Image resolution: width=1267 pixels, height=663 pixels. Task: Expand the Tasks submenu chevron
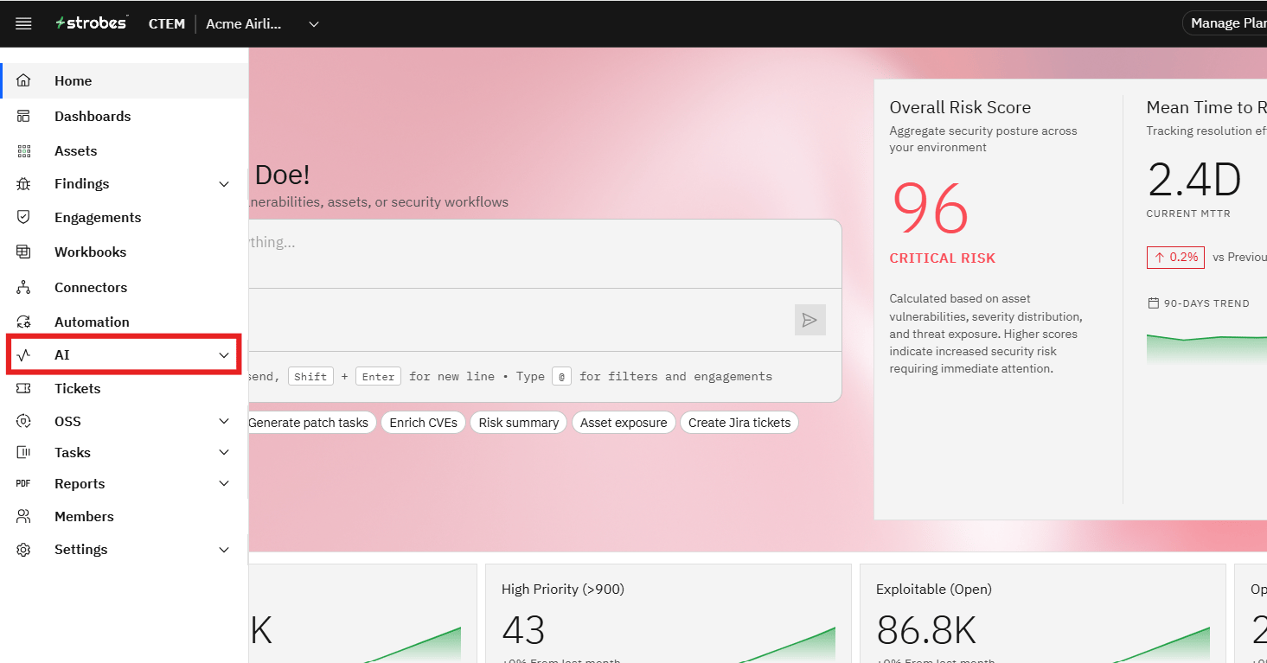(224, 452)
